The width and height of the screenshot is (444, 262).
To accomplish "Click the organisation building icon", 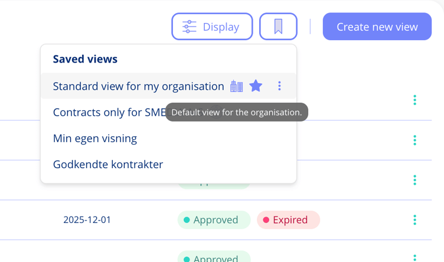I will [236, 86].
